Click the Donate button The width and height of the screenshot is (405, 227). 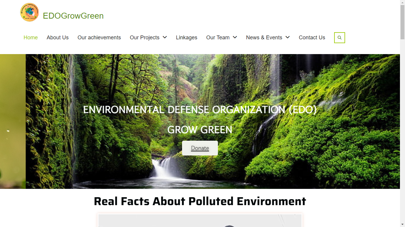tap(200, 148)
